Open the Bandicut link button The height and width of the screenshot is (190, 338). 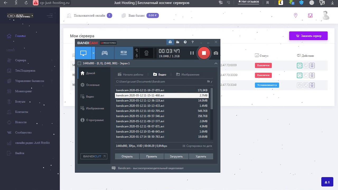click(94, 156)
